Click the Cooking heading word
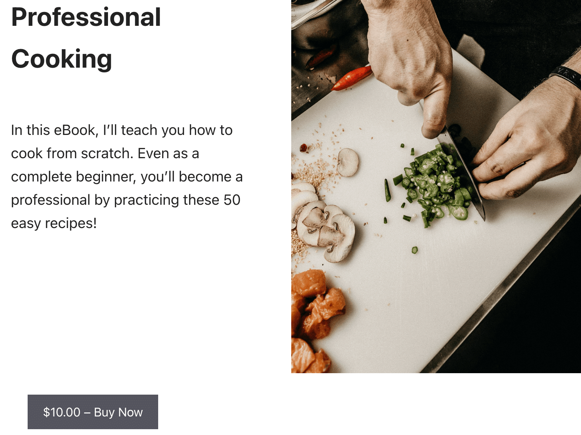Image resolution: width=581 pixels, height=435 pixels. coord(62,59)
